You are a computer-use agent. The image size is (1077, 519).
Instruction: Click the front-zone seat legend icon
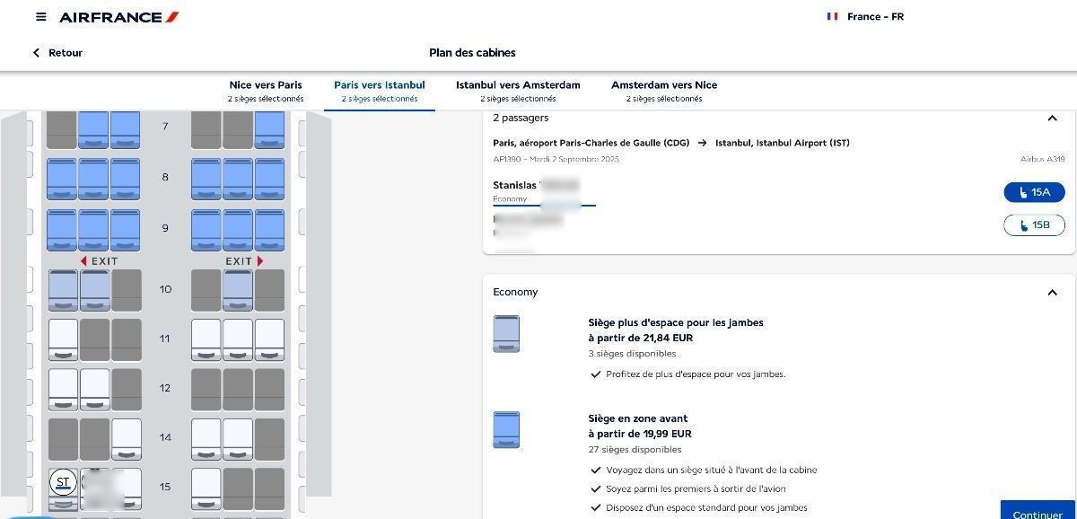tap(506, 430)
